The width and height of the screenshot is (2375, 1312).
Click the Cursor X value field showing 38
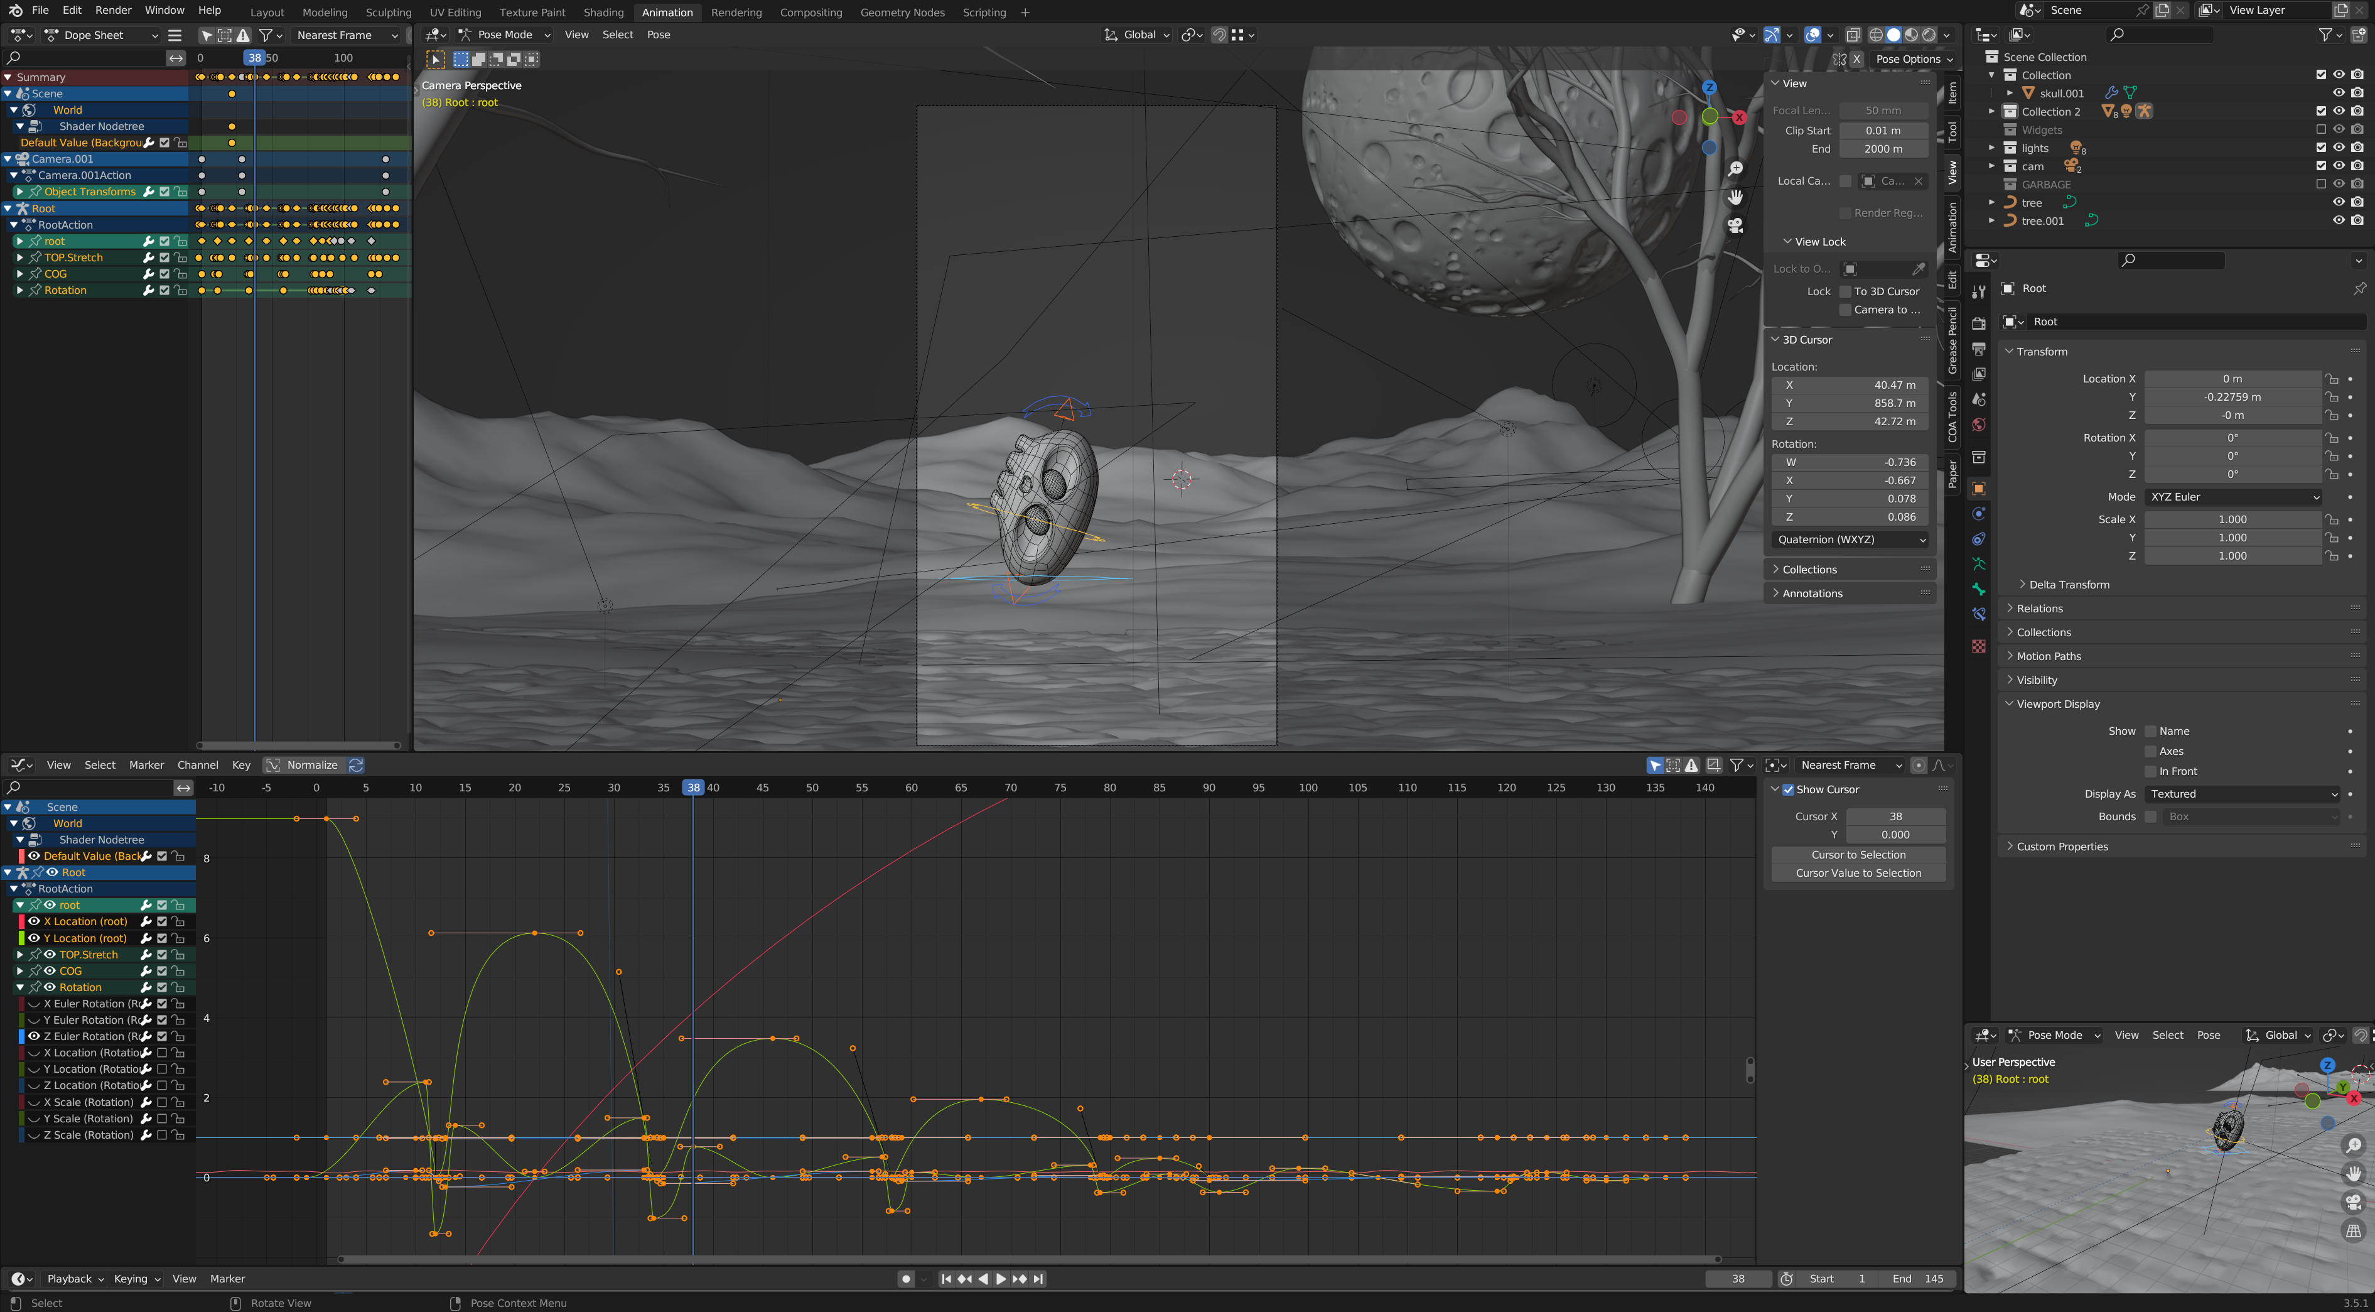pos(1895,816)
